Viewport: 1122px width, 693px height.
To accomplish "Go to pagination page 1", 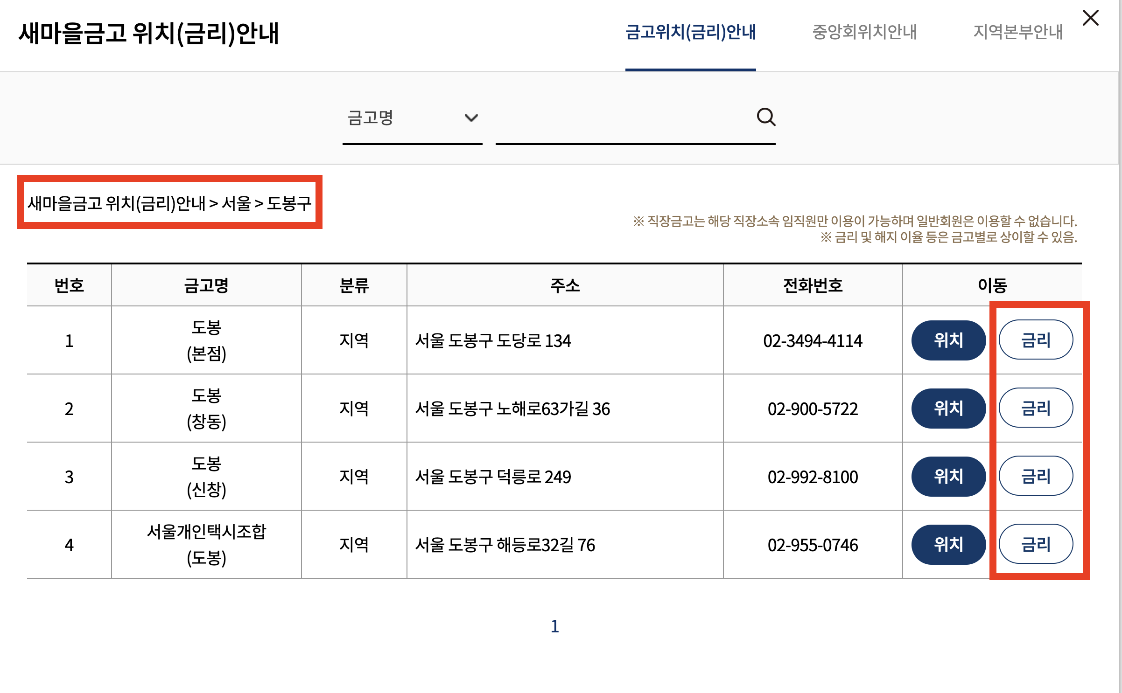I will (554, 626).
